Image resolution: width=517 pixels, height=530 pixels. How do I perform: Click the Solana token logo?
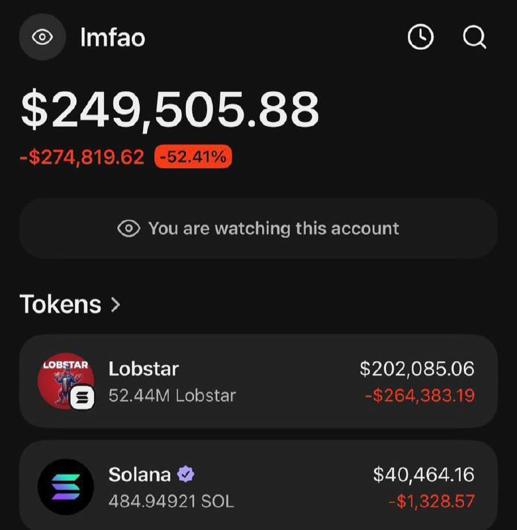tap(66, 486)
